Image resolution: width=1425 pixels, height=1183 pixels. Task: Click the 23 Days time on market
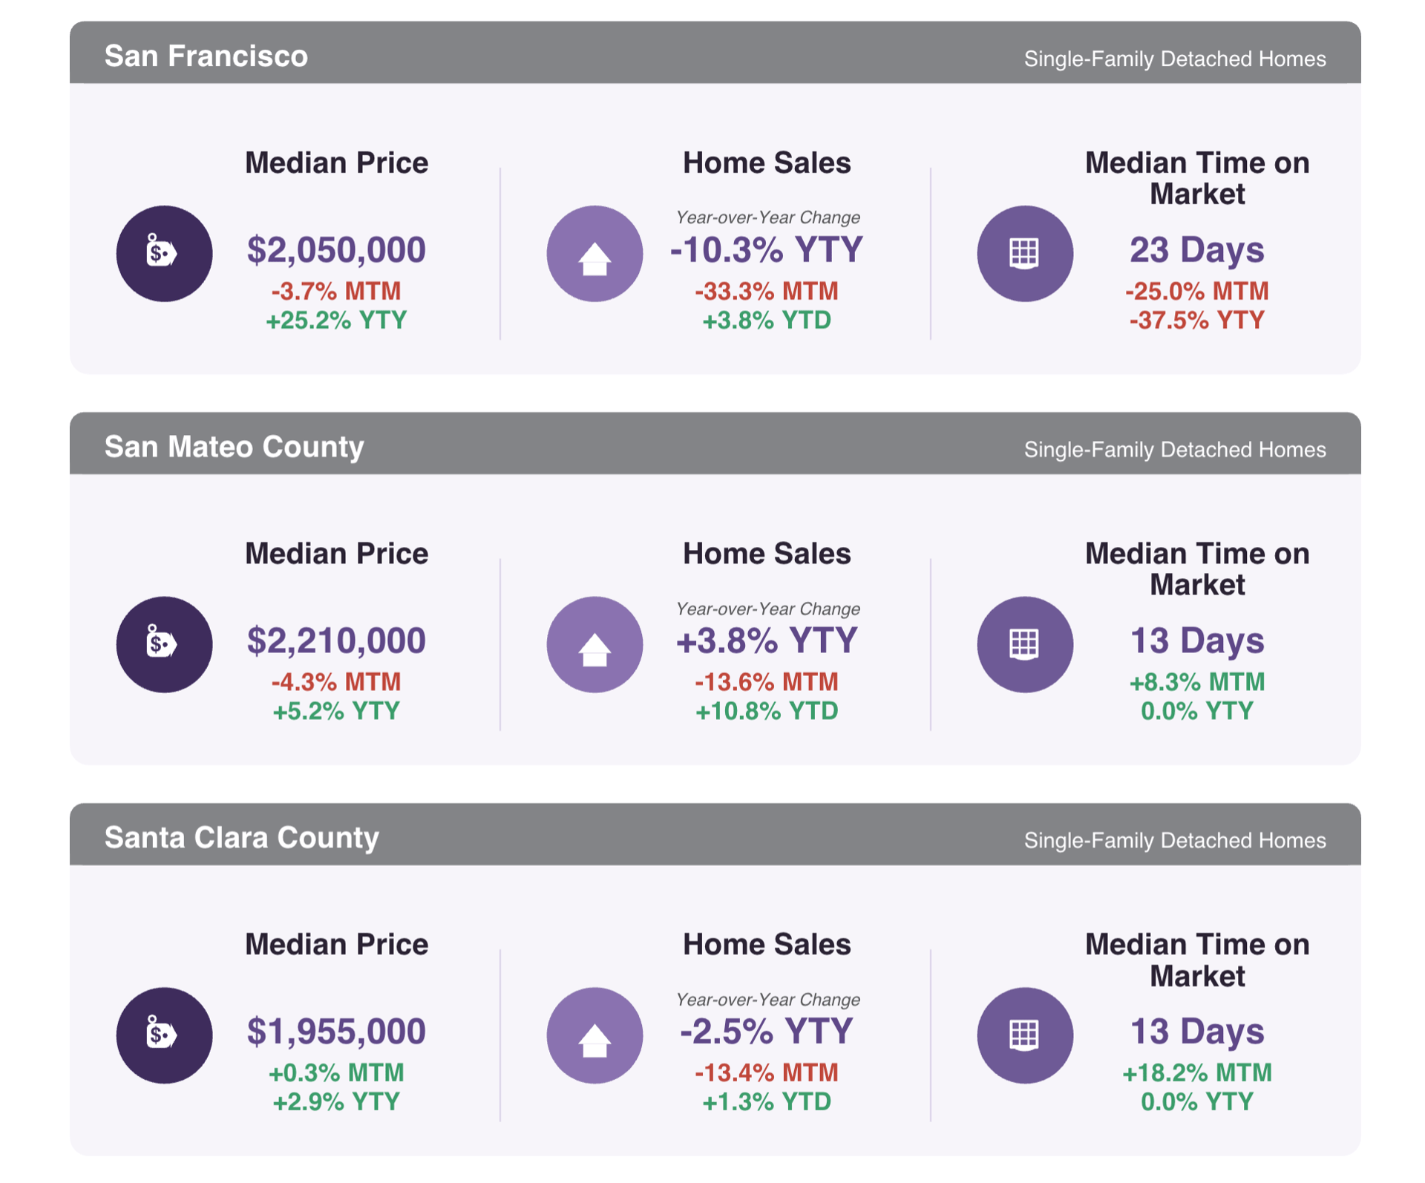point(1196,250)
